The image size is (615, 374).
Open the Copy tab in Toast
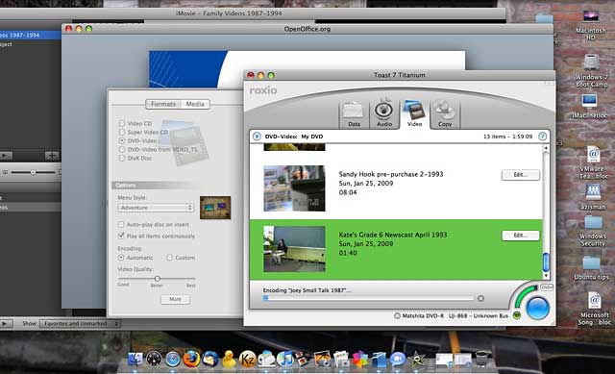(445, 113)
